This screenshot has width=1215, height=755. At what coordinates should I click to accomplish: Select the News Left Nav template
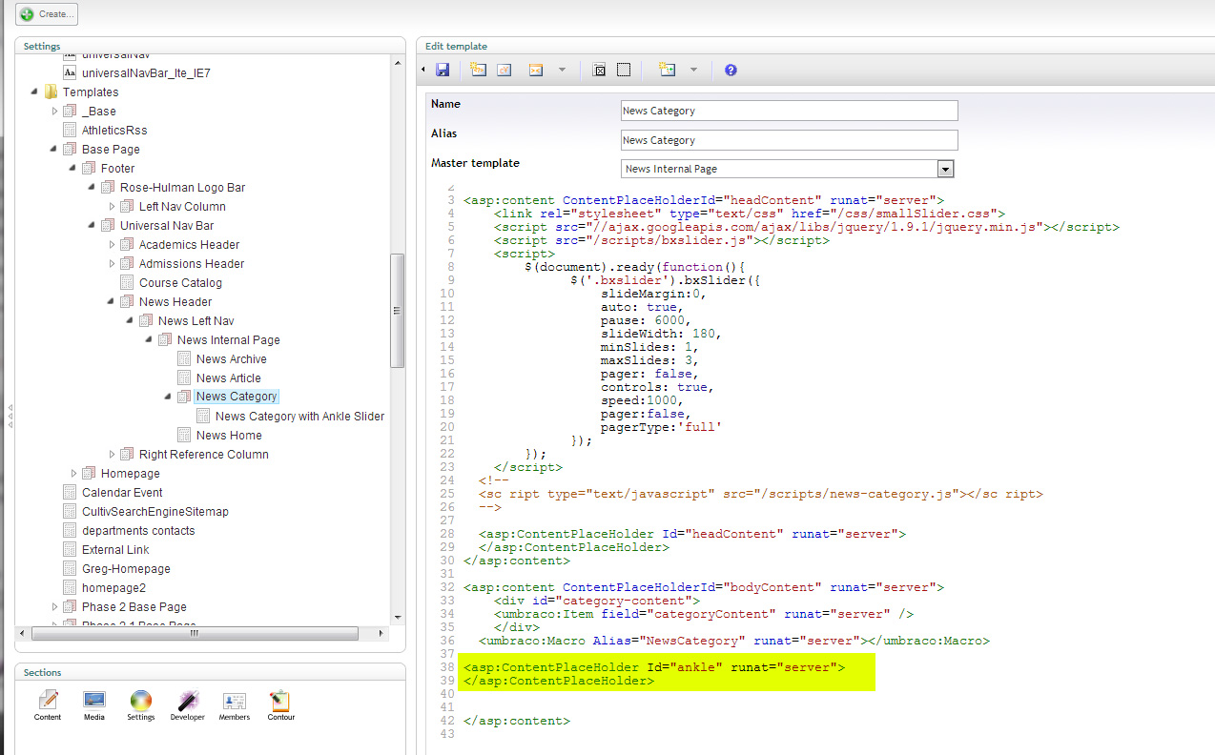coord(196,320)
